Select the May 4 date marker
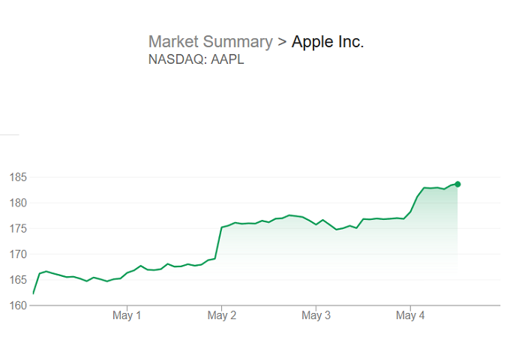Viewport: 510px width, 340px height. click(x=410, y=316)
